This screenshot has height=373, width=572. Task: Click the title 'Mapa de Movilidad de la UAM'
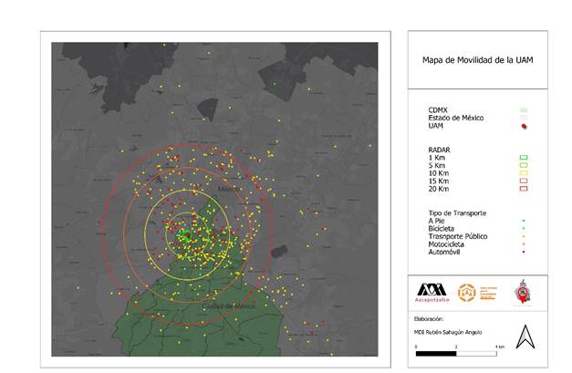coord(477,60)
